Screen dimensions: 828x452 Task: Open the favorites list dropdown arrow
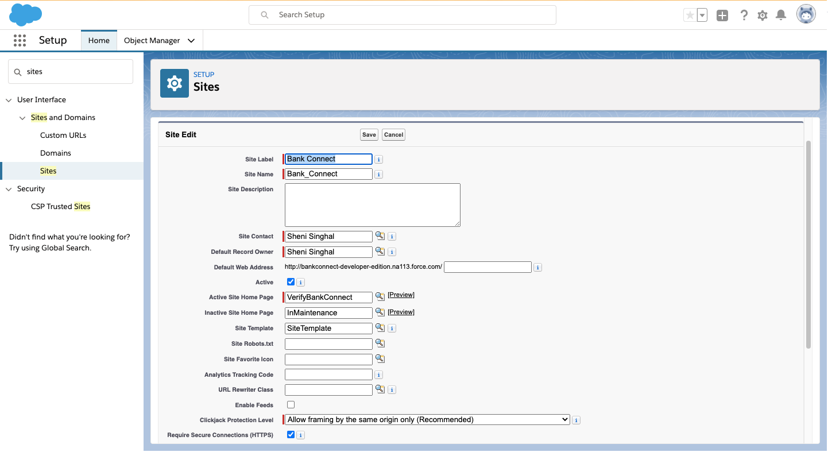(x=702, y=16)
